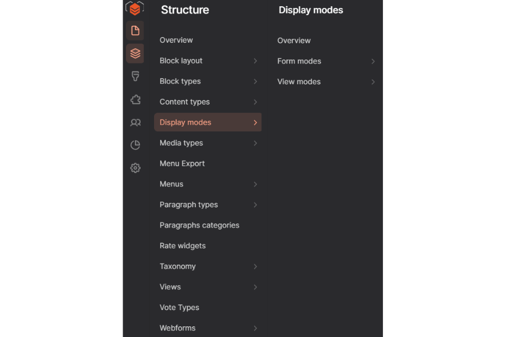The height and width of the screenshot is (337, 506).
Task: Open the Reports pie chart icon
Action: [135, 145]
